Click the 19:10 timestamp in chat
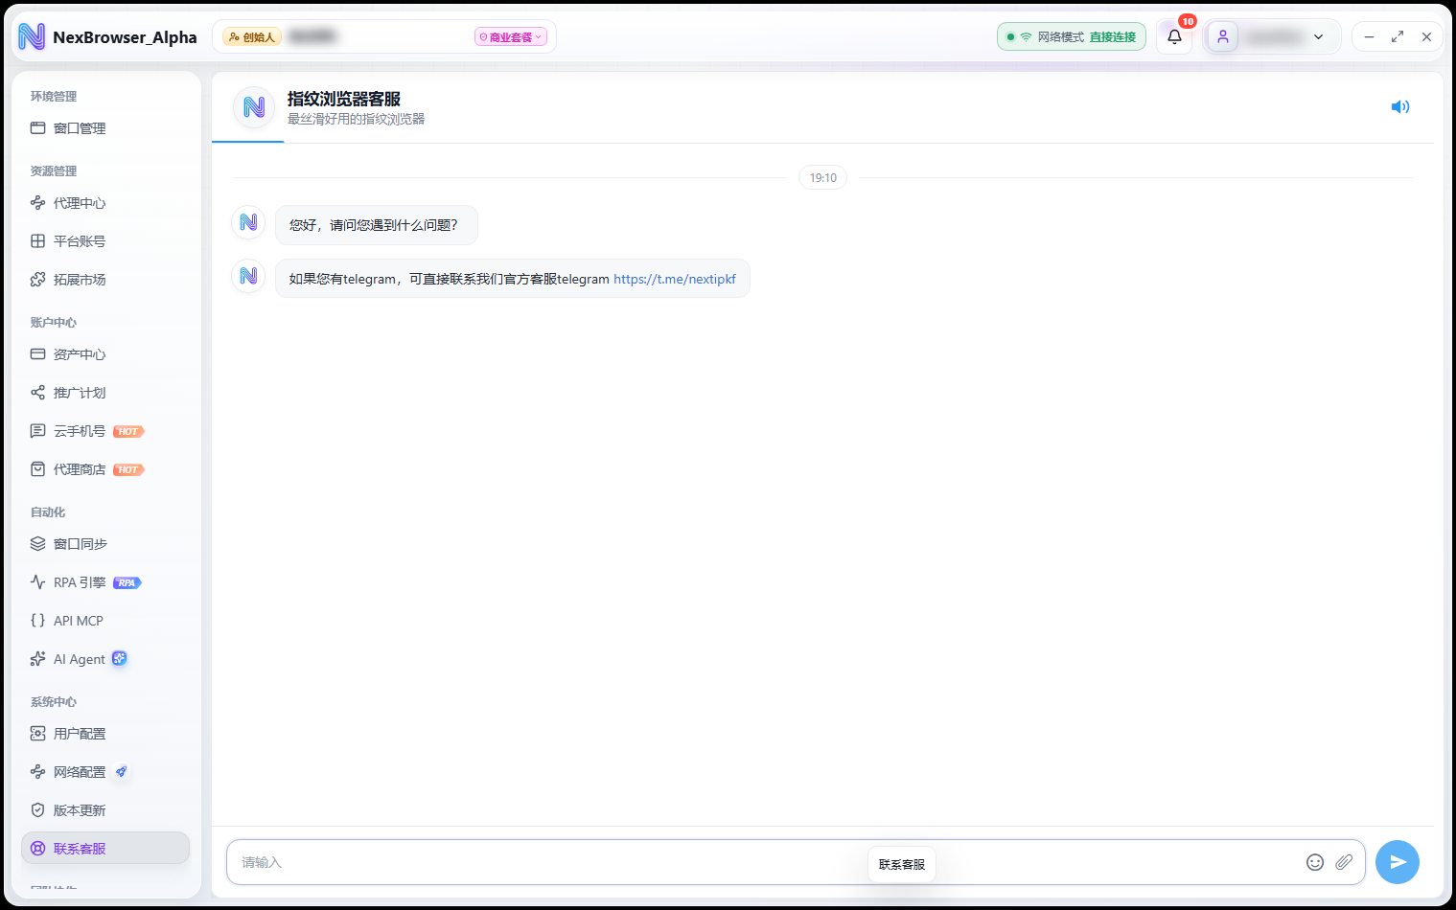 click(823, 178)
